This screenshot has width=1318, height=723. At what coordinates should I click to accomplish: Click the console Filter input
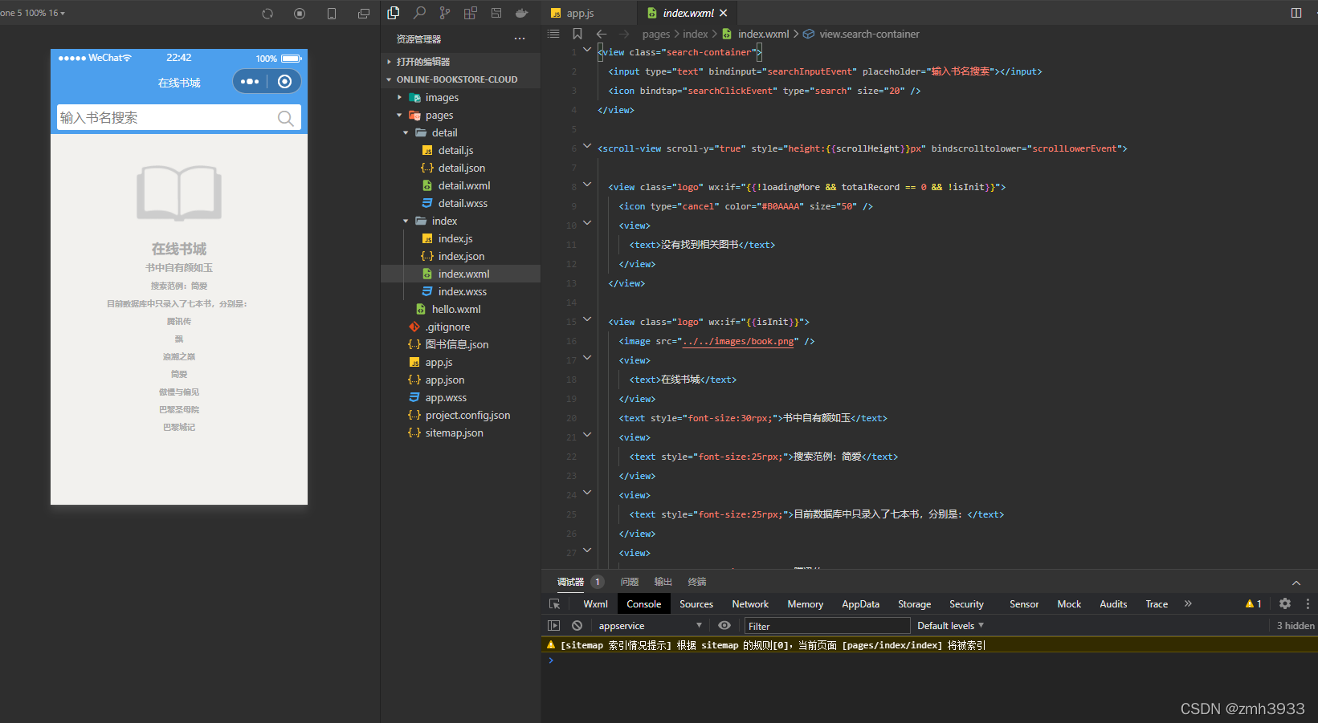[826, 626]
